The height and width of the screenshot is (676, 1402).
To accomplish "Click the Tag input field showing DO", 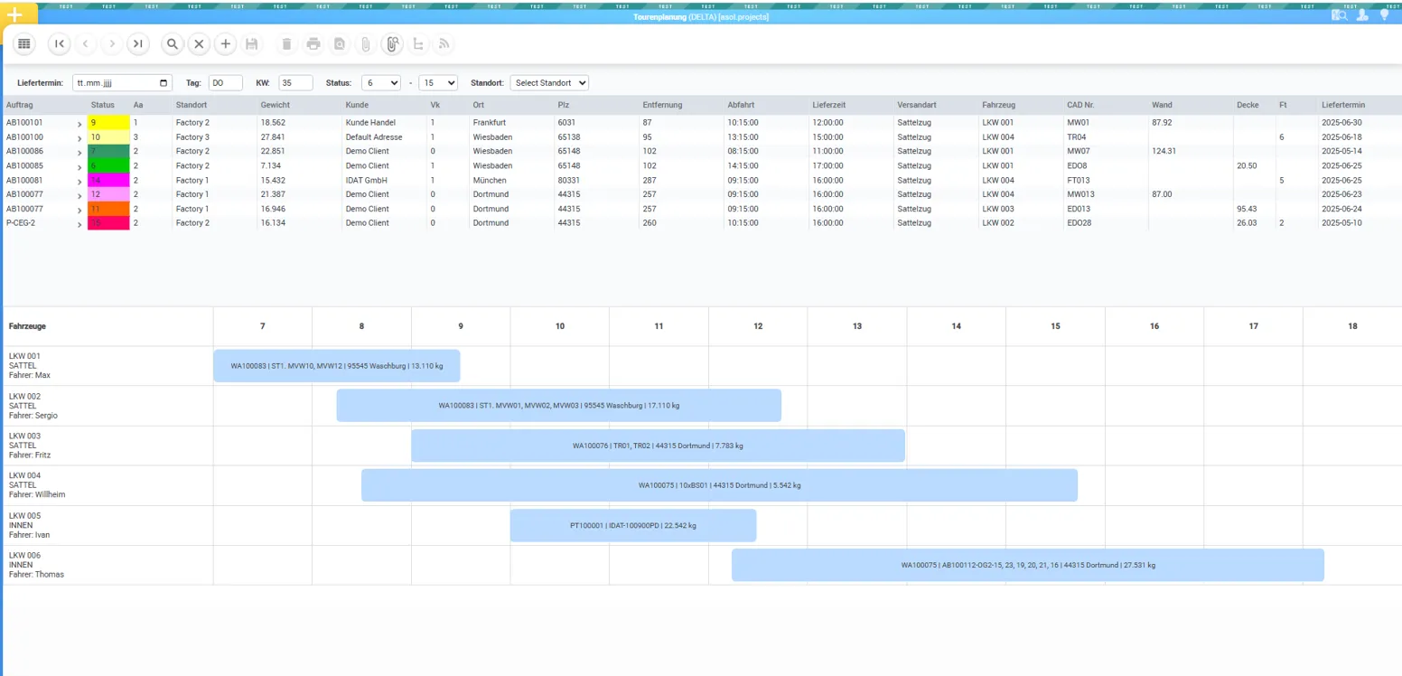I will 226,82.
